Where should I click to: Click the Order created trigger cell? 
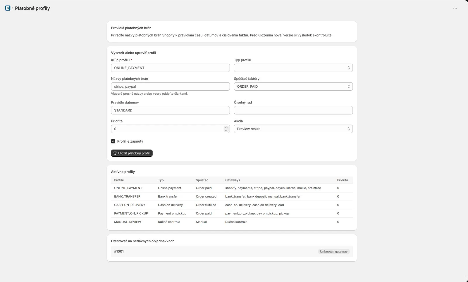click(x=206, y=196)
